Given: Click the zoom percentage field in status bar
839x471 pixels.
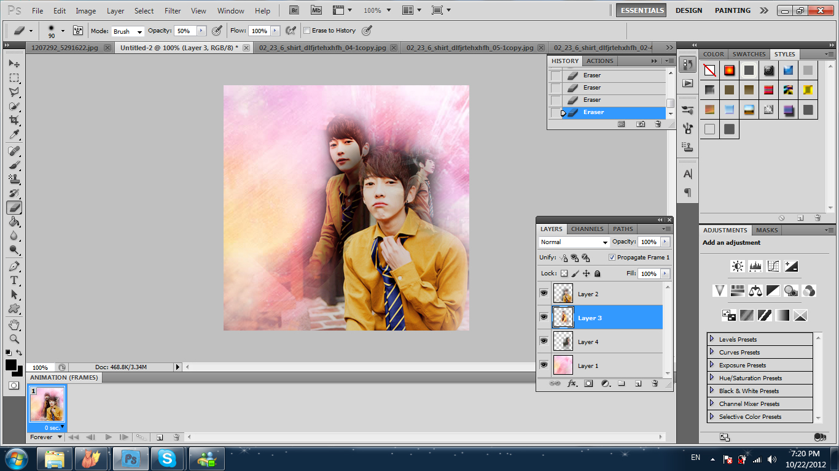Looking at the screenshot, I should click(x=41, y=367).
